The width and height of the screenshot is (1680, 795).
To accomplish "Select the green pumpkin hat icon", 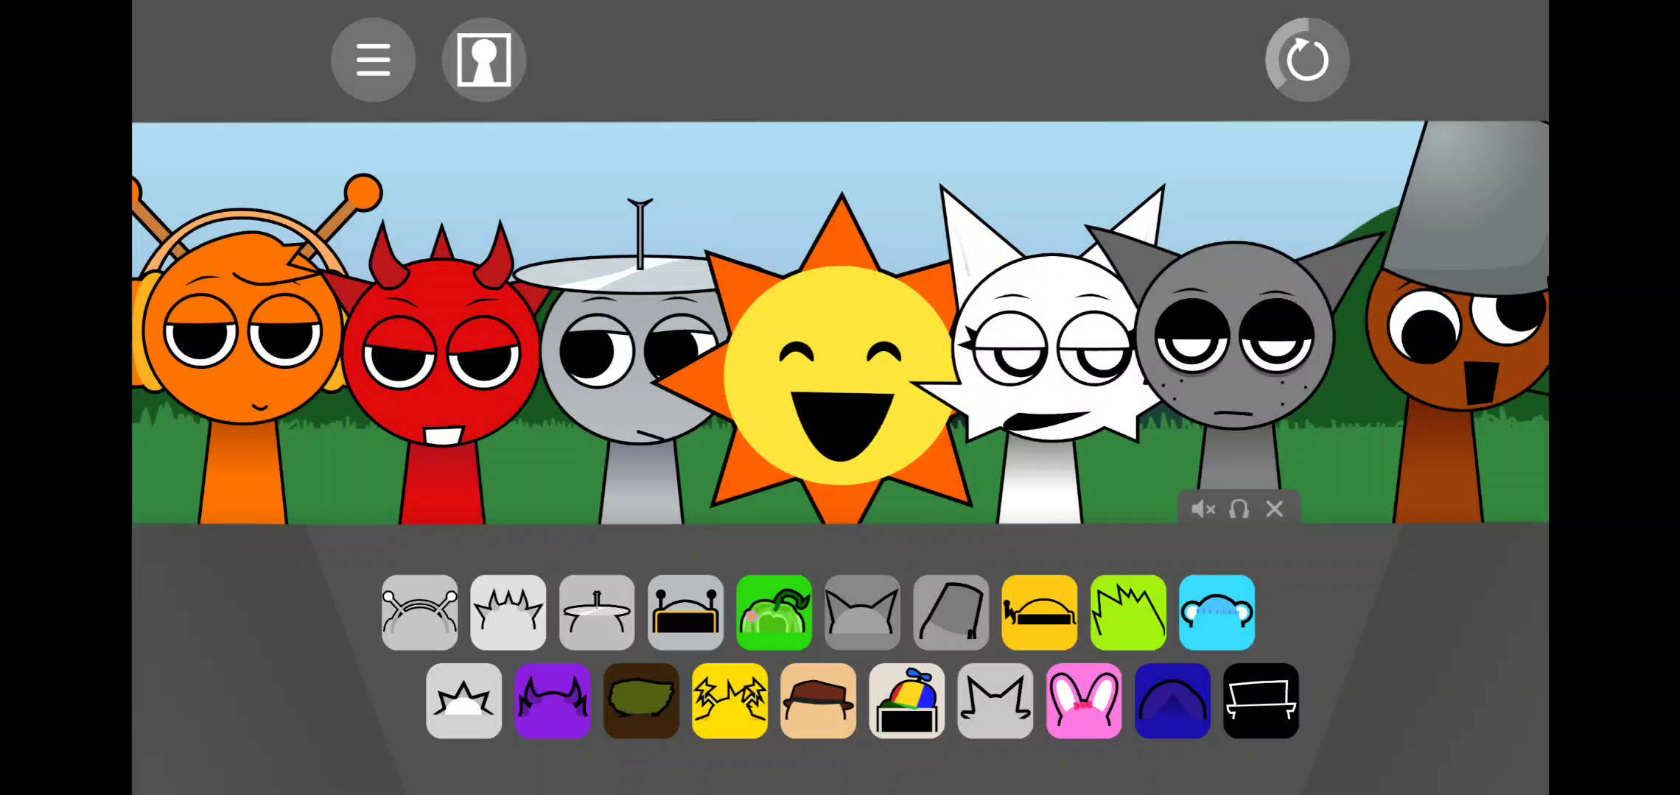I will (774, 612).
